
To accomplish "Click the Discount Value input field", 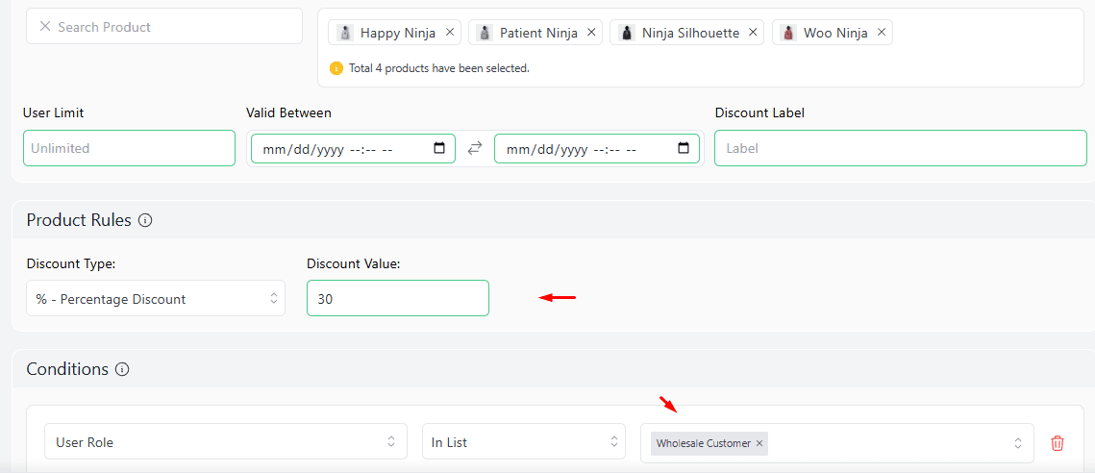I will click(x=397, y=299).
